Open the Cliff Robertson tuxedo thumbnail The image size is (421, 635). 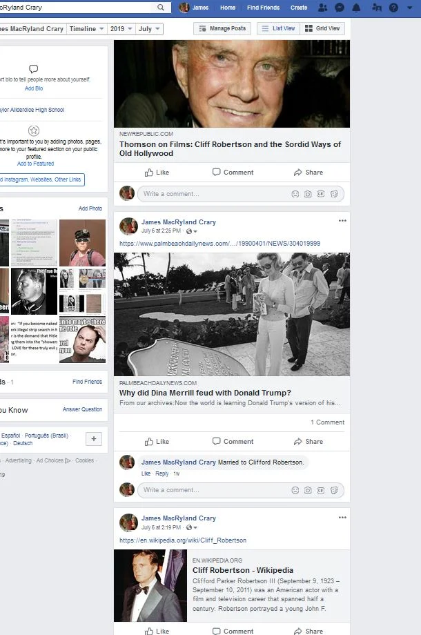(x=150, y=585)
